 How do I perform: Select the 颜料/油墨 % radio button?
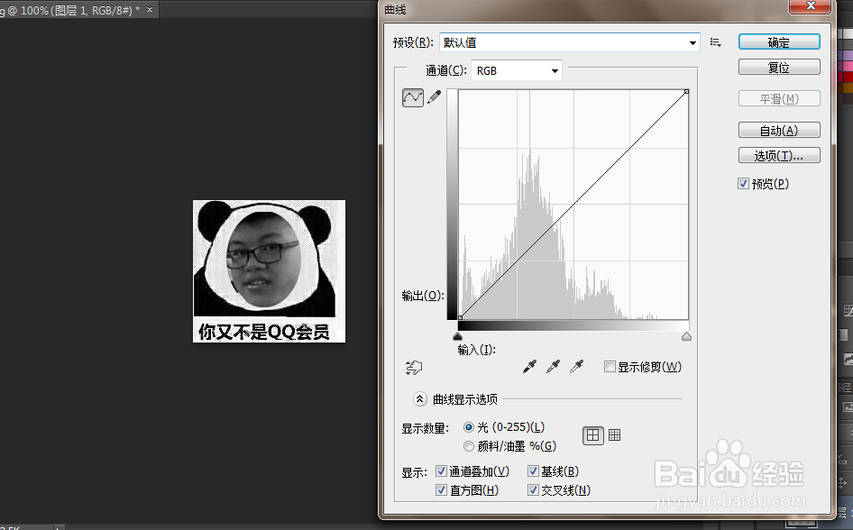tap(469, 445)
